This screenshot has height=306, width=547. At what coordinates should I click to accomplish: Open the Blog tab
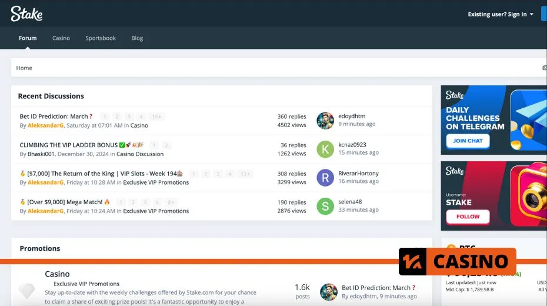click(x=137, y=38)
